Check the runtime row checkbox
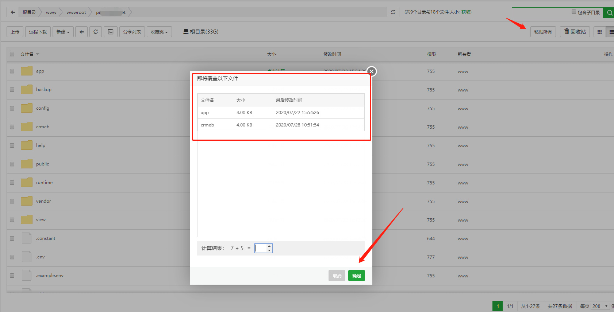The image size is (614, 312). 12,183
